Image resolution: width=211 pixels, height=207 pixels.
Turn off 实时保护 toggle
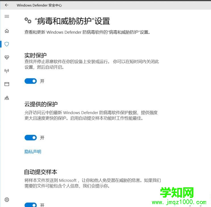[31, 81]
